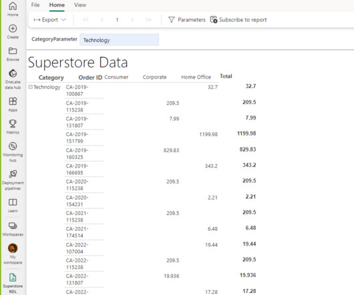354x295 pixels.
Task: Click the Home Office value 19.44
Action: 211,245
